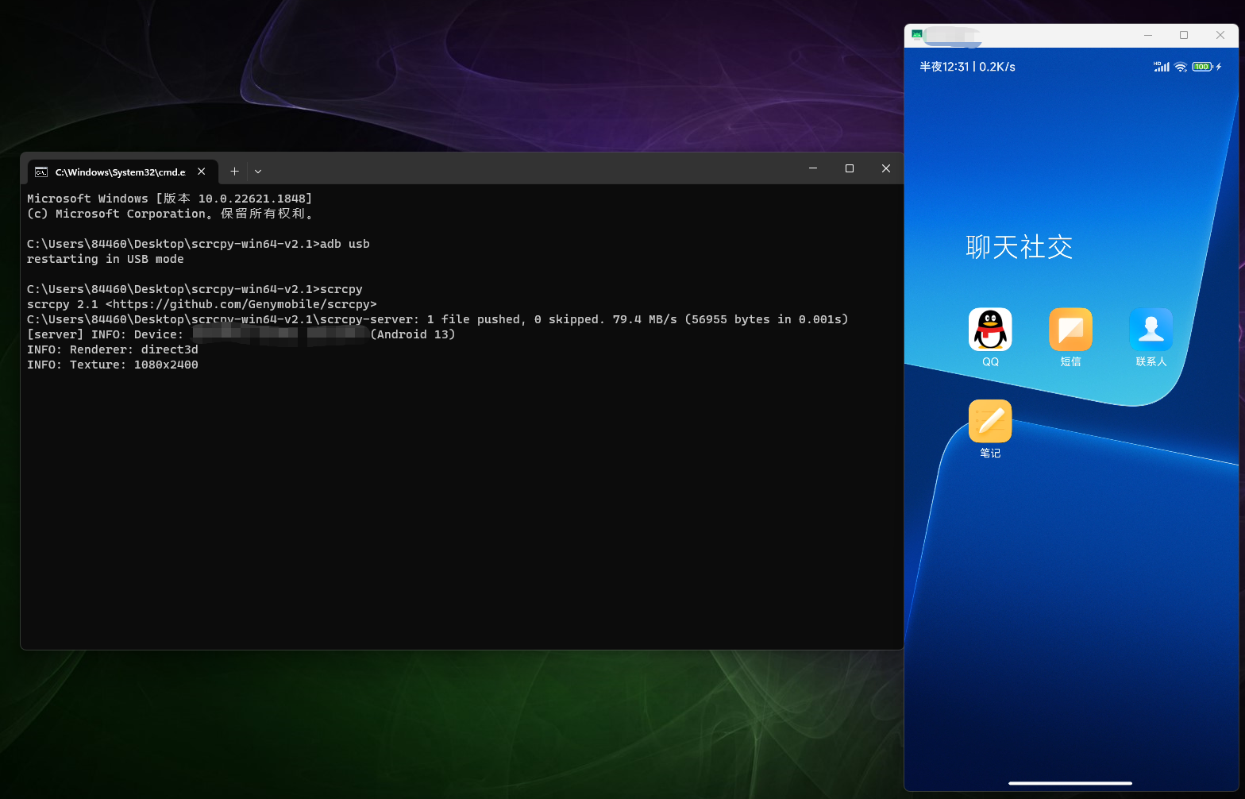1245x799 pixels.
Task: Click the 'restarting in USB mode' line
Action: pyautogui.click(x=106, y=259)
